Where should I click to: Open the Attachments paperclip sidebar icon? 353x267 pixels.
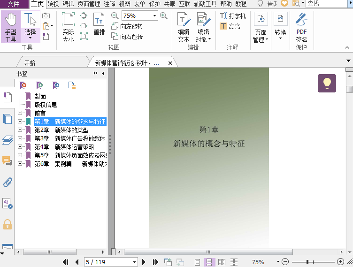click(x=8, y=183)
